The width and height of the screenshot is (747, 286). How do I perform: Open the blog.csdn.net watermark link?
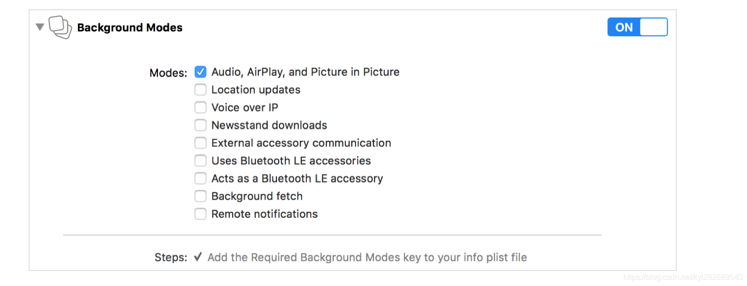[683, 277]
